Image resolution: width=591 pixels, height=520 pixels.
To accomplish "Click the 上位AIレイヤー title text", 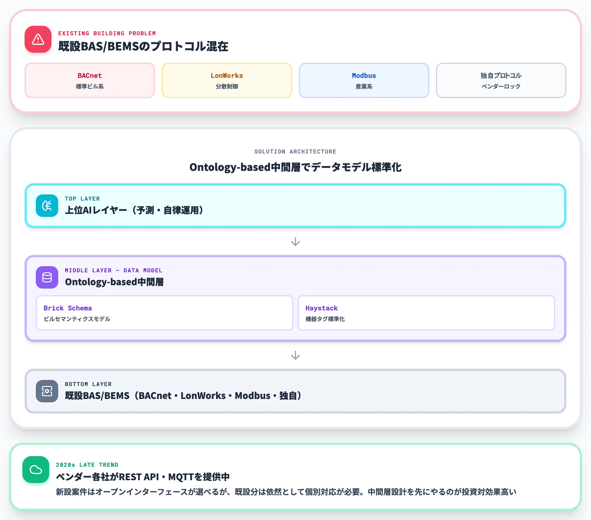I will 134,210.
